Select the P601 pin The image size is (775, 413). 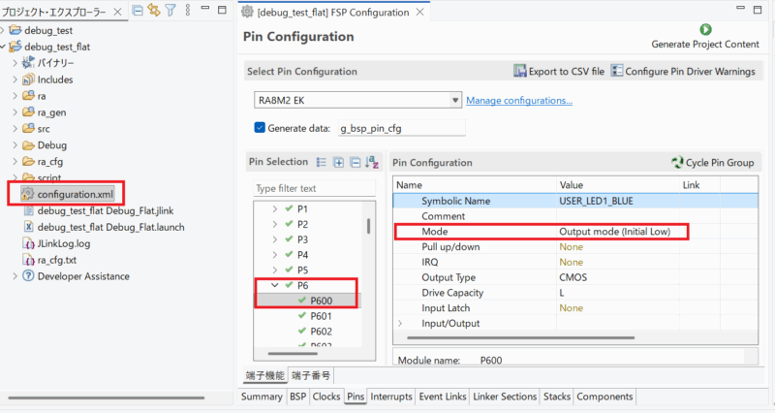(x=321, y=316)
